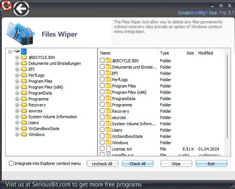The image size is (235, 189).
Task: Check the Recovery row checkbox
Action: point(102,111)
